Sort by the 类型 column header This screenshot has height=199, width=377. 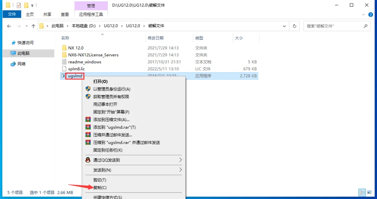coord(199,38)
